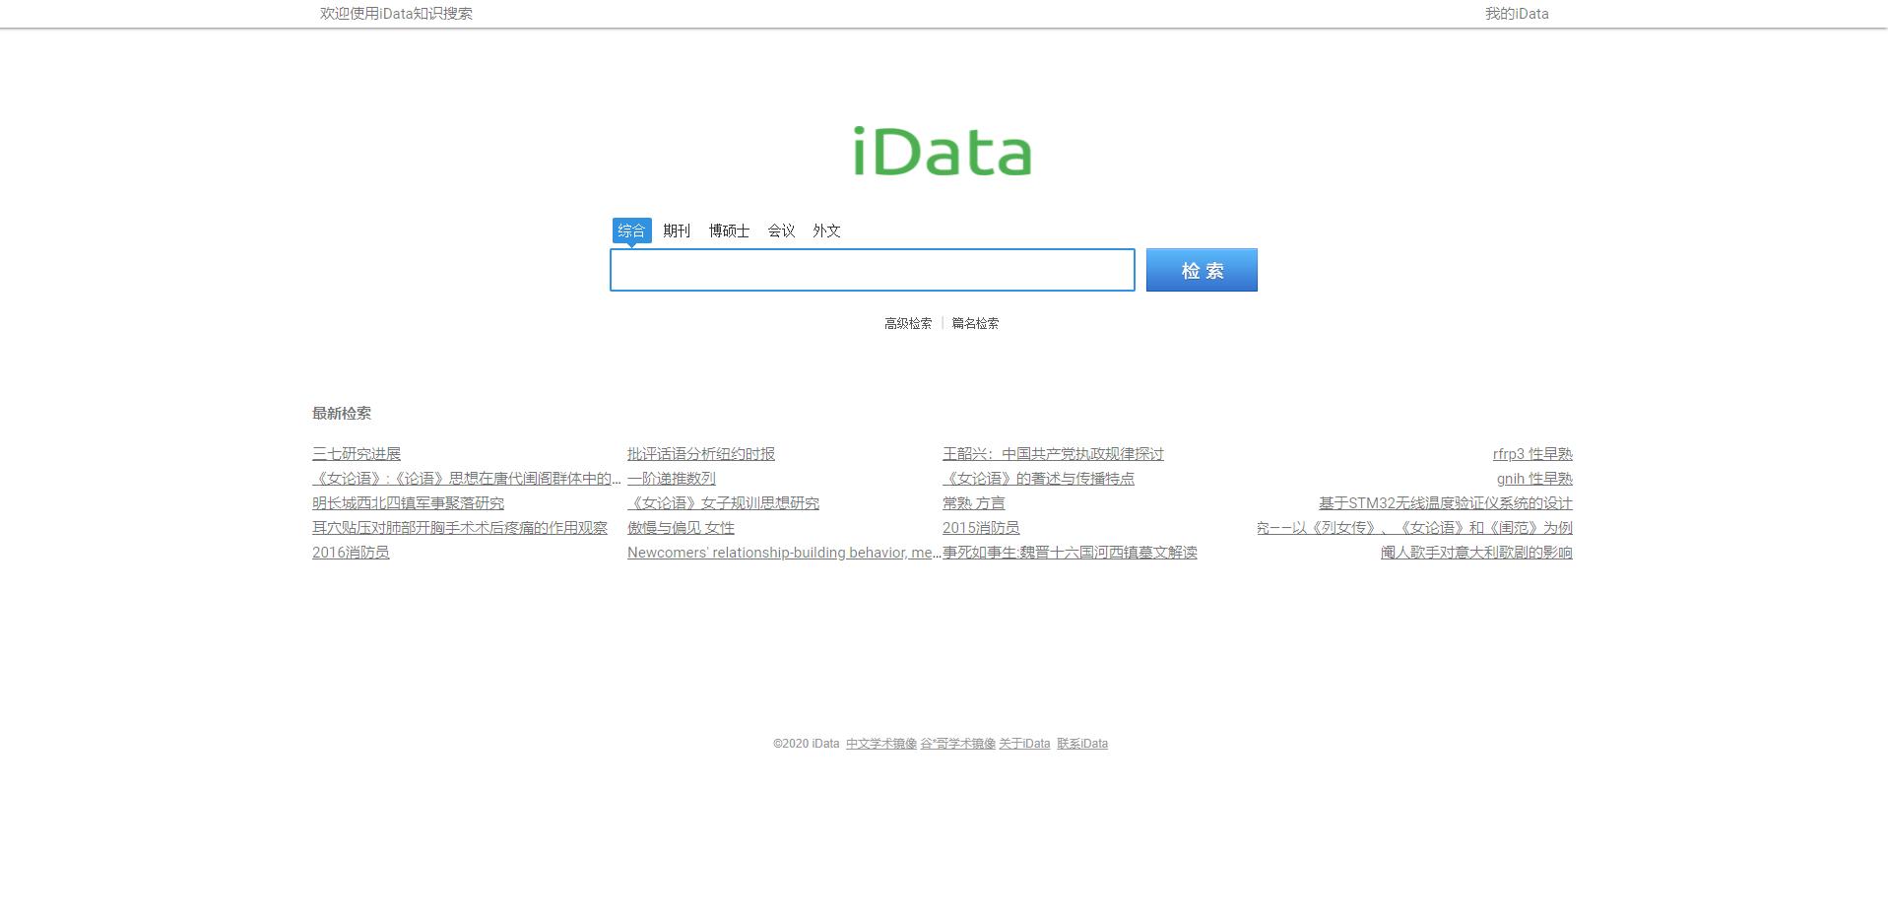Open recent search 三七研究进展

coord(356,453)
